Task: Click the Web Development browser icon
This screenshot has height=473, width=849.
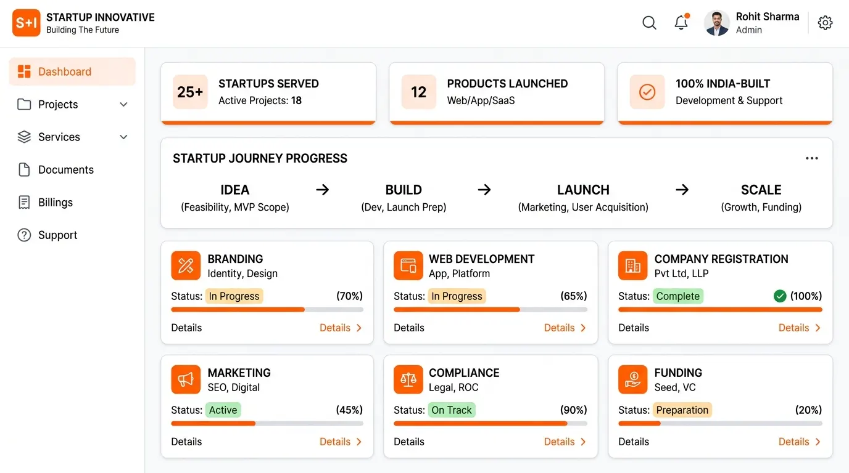Action: point(408,265)
